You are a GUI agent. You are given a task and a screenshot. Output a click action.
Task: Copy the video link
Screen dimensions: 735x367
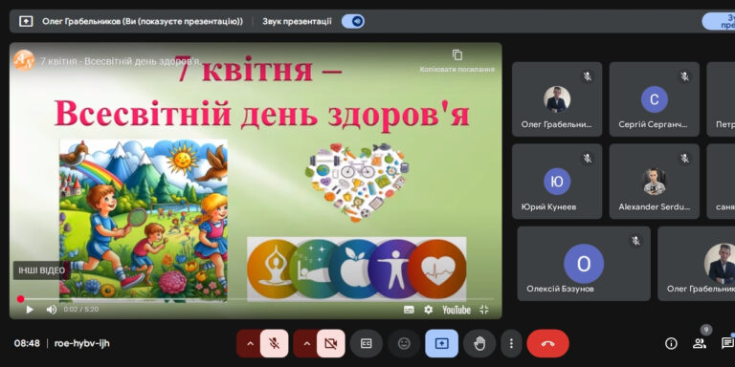click(x=457, y=61)
